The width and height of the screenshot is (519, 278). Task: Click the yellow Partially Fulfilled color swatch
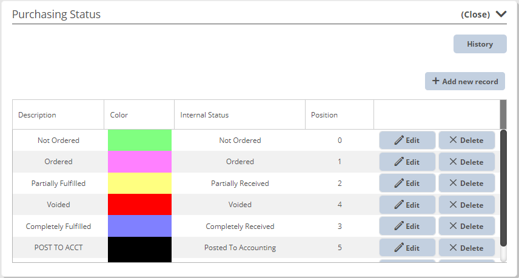(139, 183)
